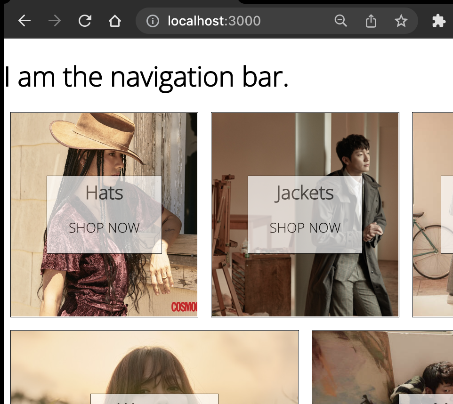Viewport: 453px width, 404px height.
Task: Reload the page with the refresh icon
Action: (x=85, y=21)
